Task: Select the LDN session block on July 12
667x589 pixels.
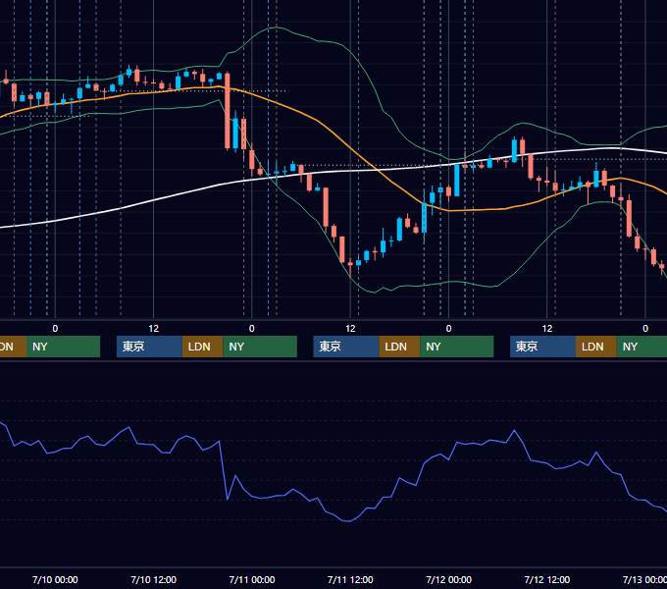Action: [x=596, y=347]
